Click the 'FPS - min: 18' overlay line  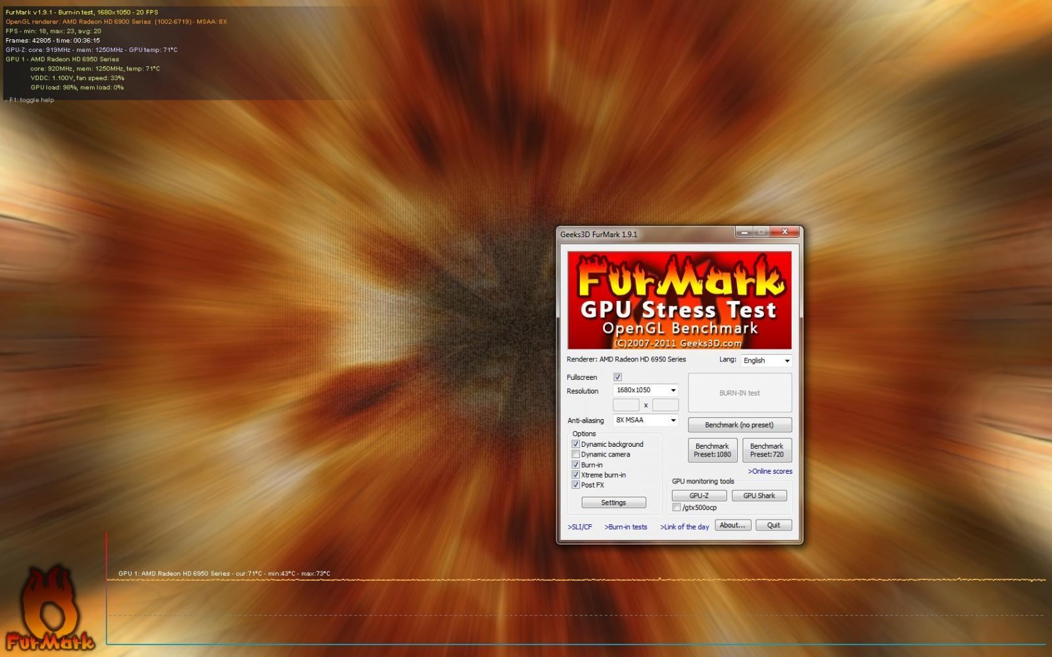pos(53,31)
